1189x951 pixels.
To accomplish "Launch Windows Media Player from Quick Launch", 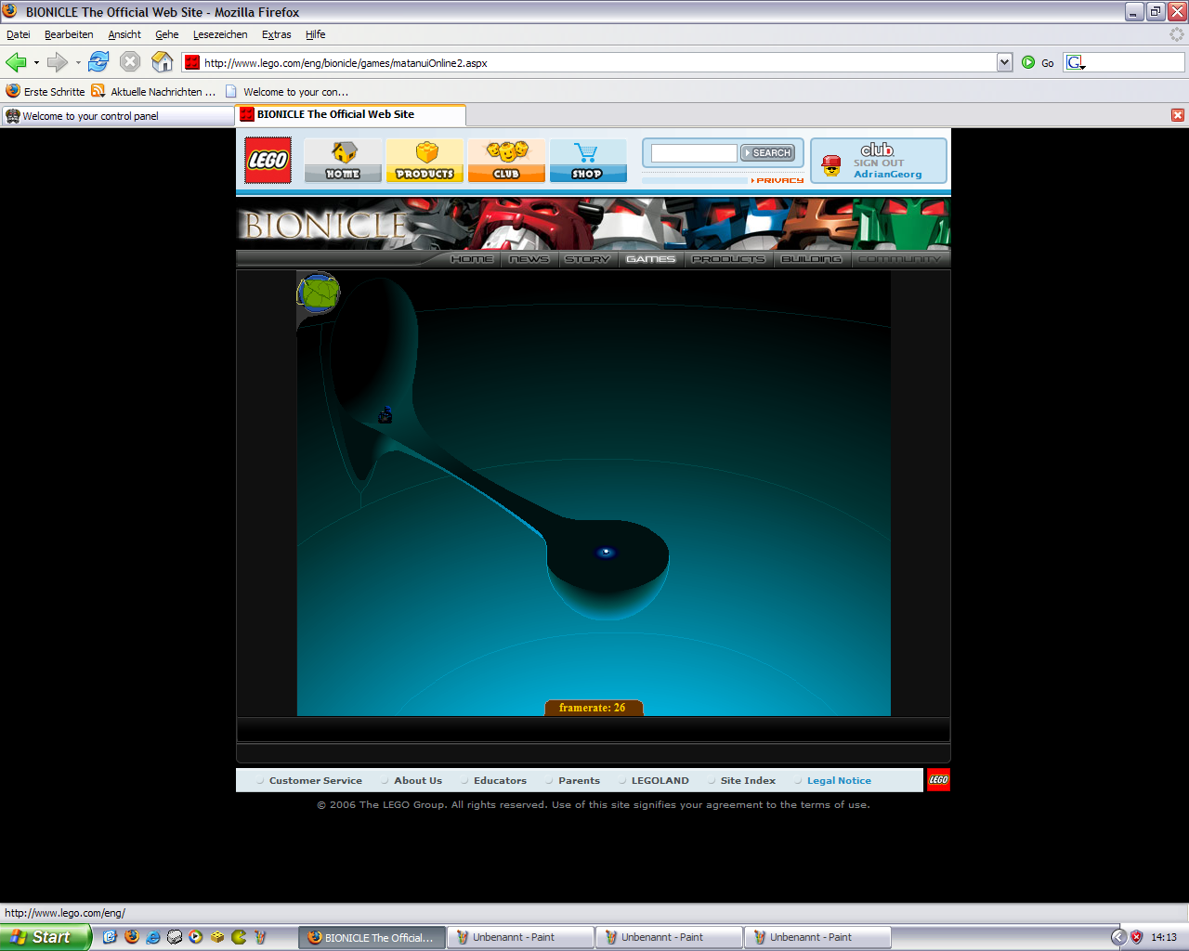I will (x=196, y=937).
